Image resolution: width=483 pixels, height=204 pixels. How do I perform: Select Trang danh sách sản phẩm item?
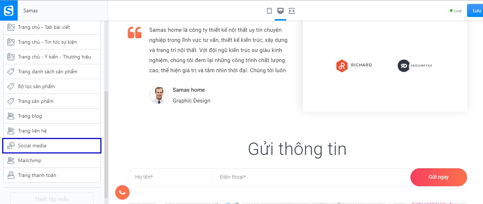[52, 71]
